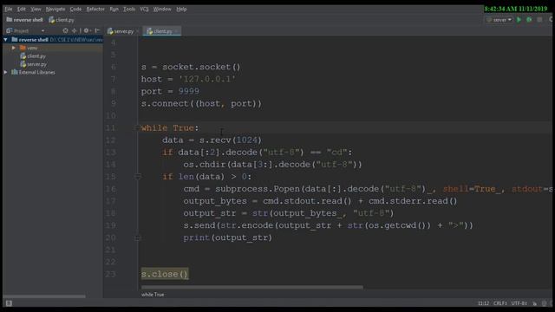Close the server.py editor tab
Screen dimensions: 555x312
[137, 31]
